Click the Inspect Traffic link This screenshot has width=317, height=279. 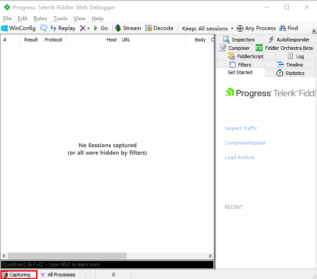[241, 128]
